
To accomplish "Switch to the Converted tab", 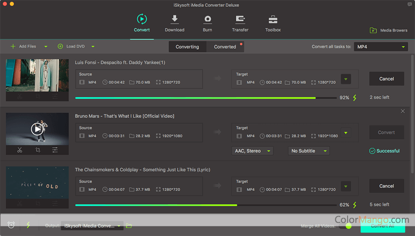I will pos(225,47).
